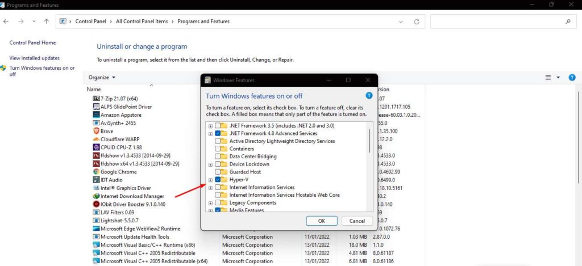Click the Control Panel search field
This screenshot has width=582, height=266.
[503, 22]
